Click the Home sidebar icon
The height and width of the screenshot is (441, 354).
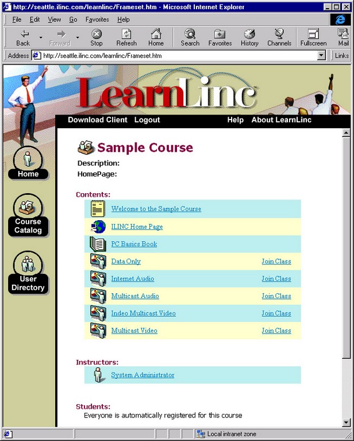click(x=28, y=163)
